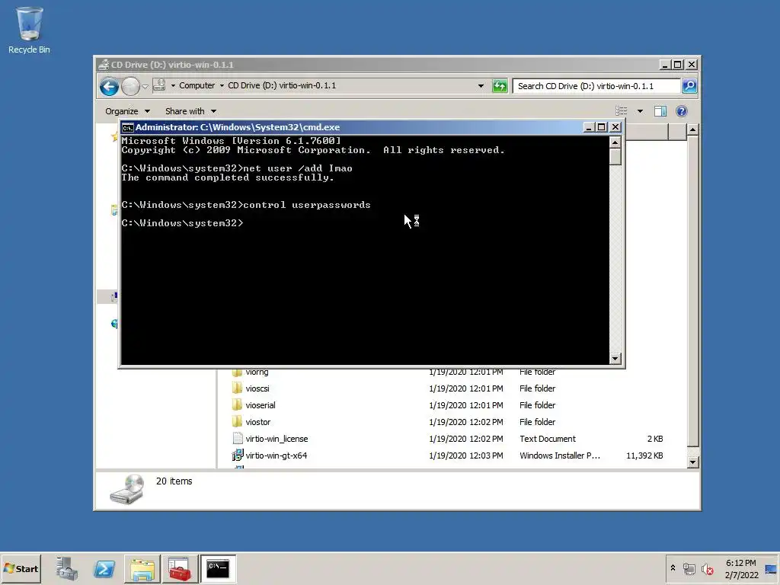
Task: Open the Recycle Bin desktop icon
Action: (29, 30)
